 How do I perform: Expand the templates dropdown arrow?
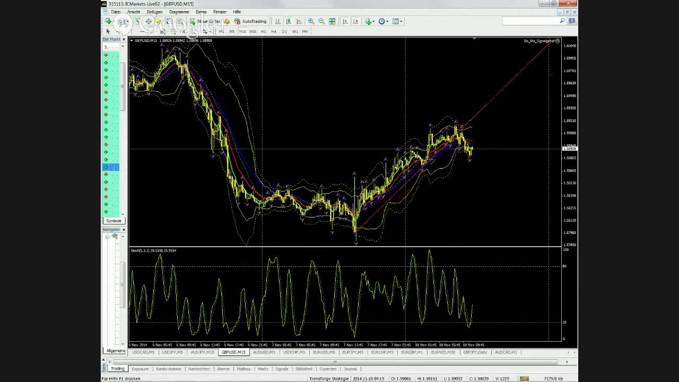point(402,21)
